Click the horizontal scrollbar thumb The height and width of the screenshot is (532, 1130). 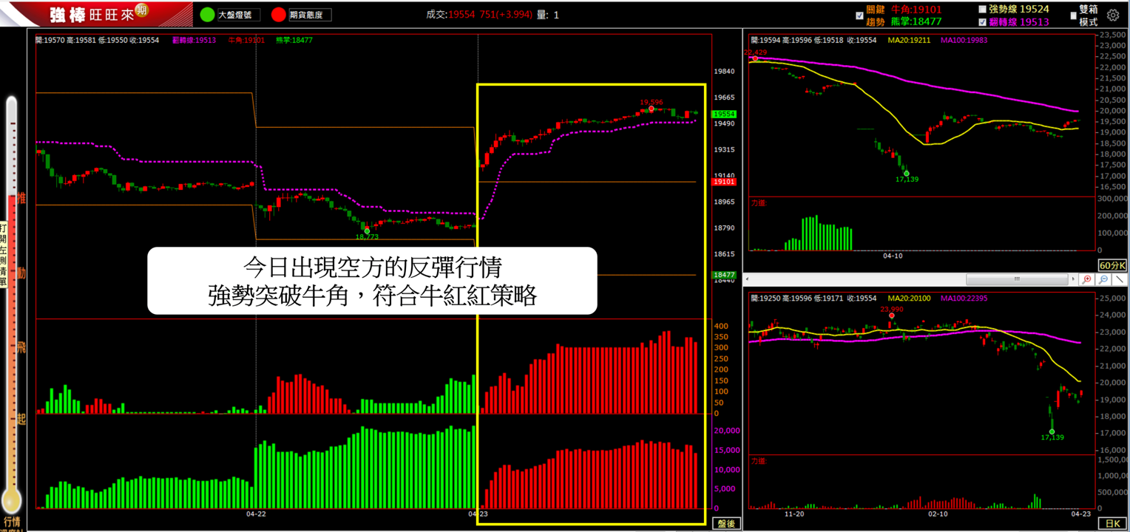tap(1015, 280)
